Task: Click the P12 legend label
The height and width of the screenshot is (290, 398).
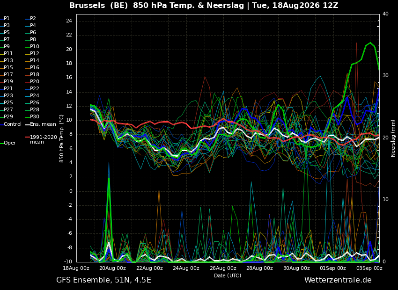Action: (35, 53)
